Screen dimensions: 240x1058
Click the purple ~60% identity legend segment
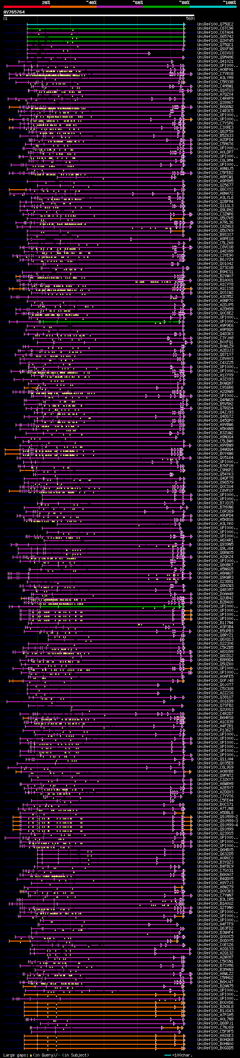click(120, 7)
